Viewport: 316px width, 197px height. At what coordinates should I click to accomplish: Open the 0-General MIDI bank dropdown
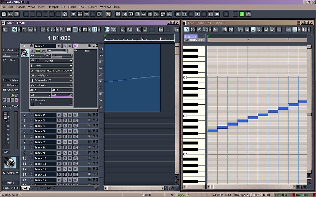coord(71,80)
